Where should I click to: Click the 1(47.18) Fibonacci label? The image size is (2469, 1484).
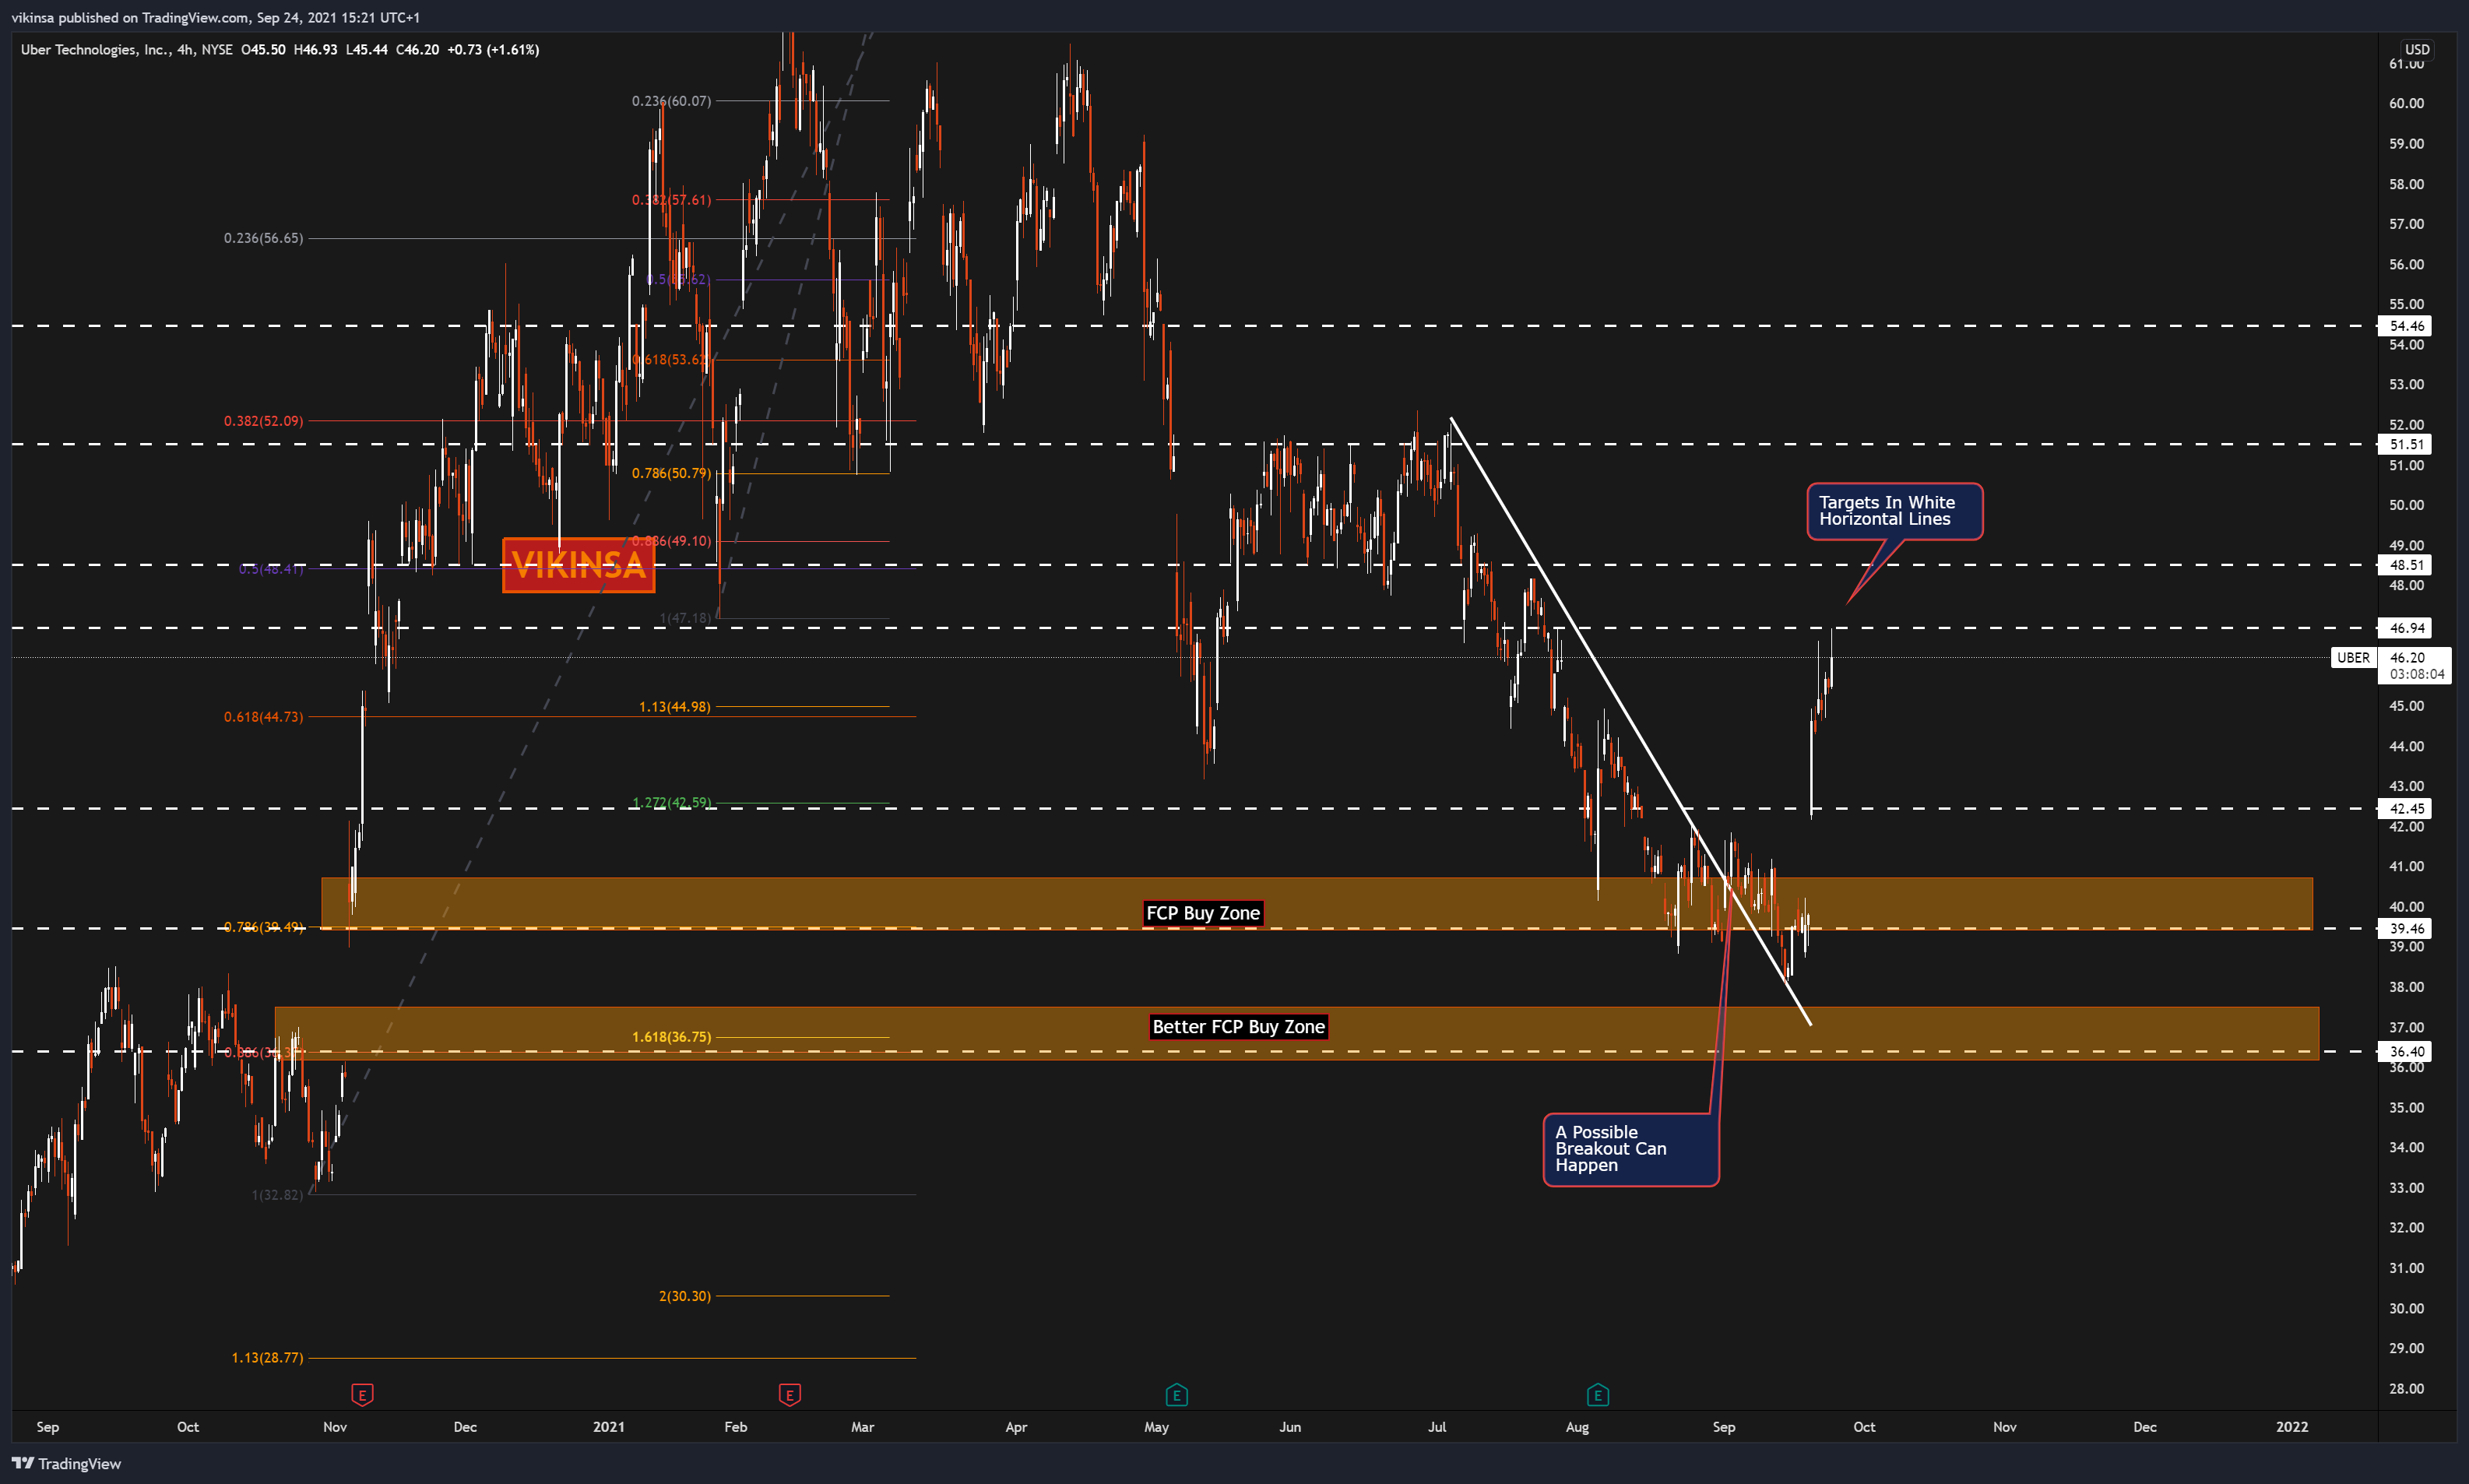(685, 619)
